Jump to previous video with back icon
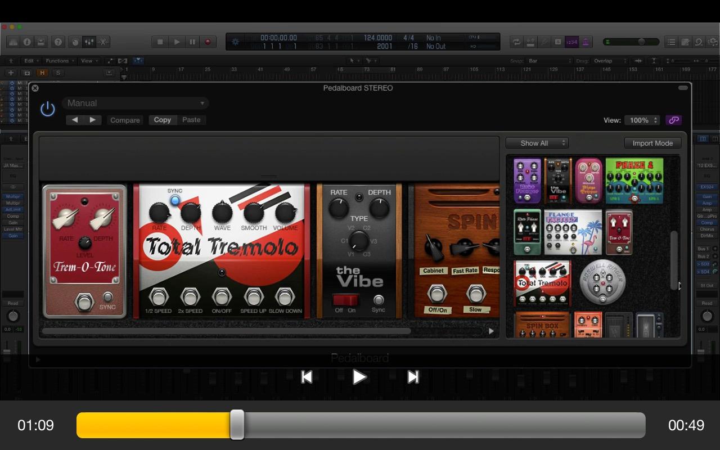Screen dimensions: 720x450 [x=307, y=377]
